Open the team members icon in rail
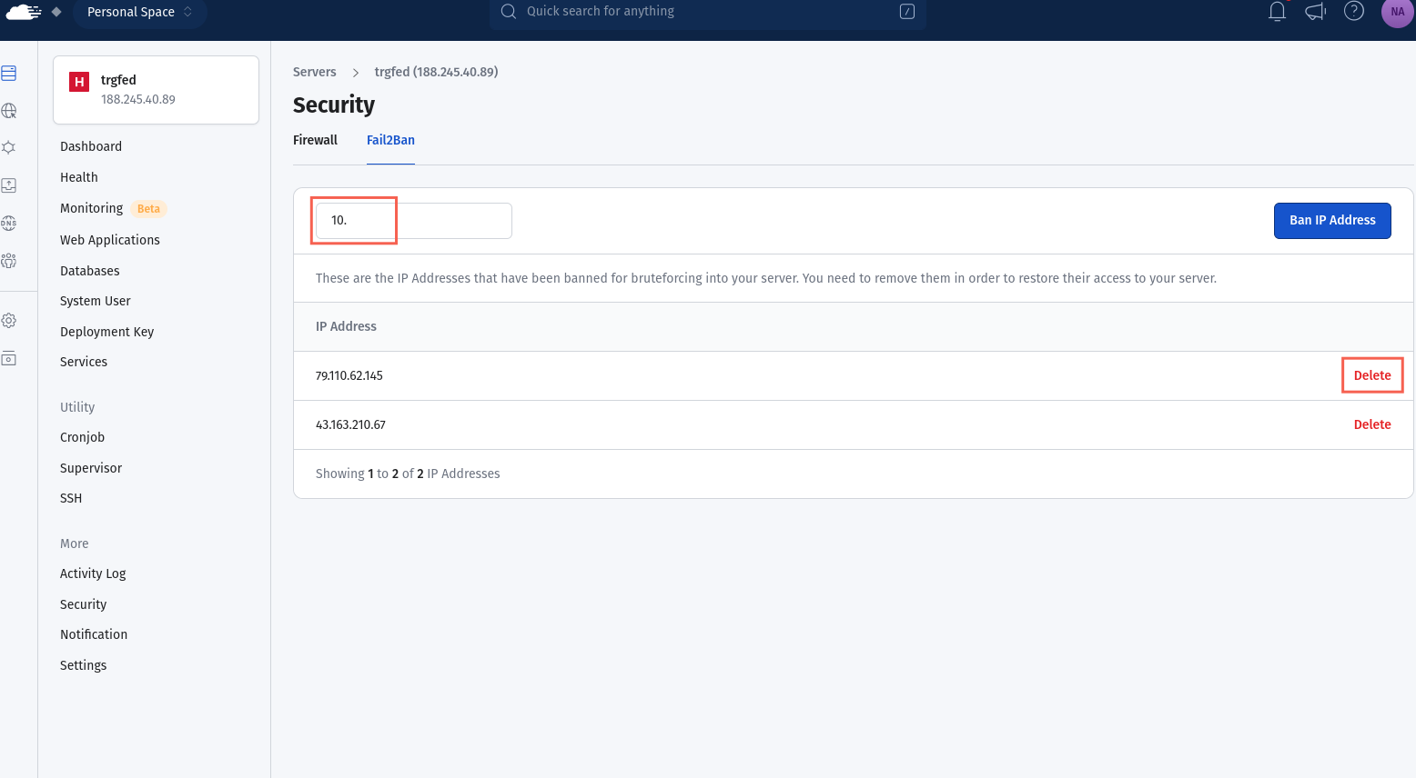Screen dimensions: 1416x778 (x=9, y=261)
